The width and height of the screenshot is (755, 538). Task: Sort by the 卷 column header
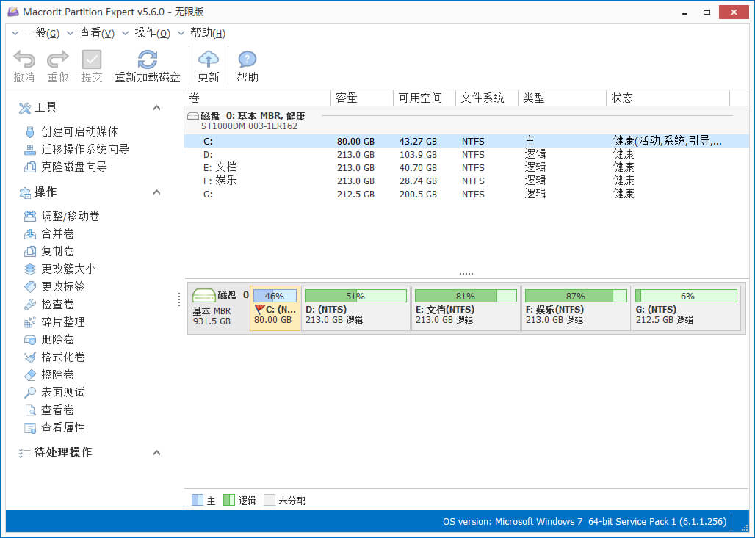pos(258,98)
